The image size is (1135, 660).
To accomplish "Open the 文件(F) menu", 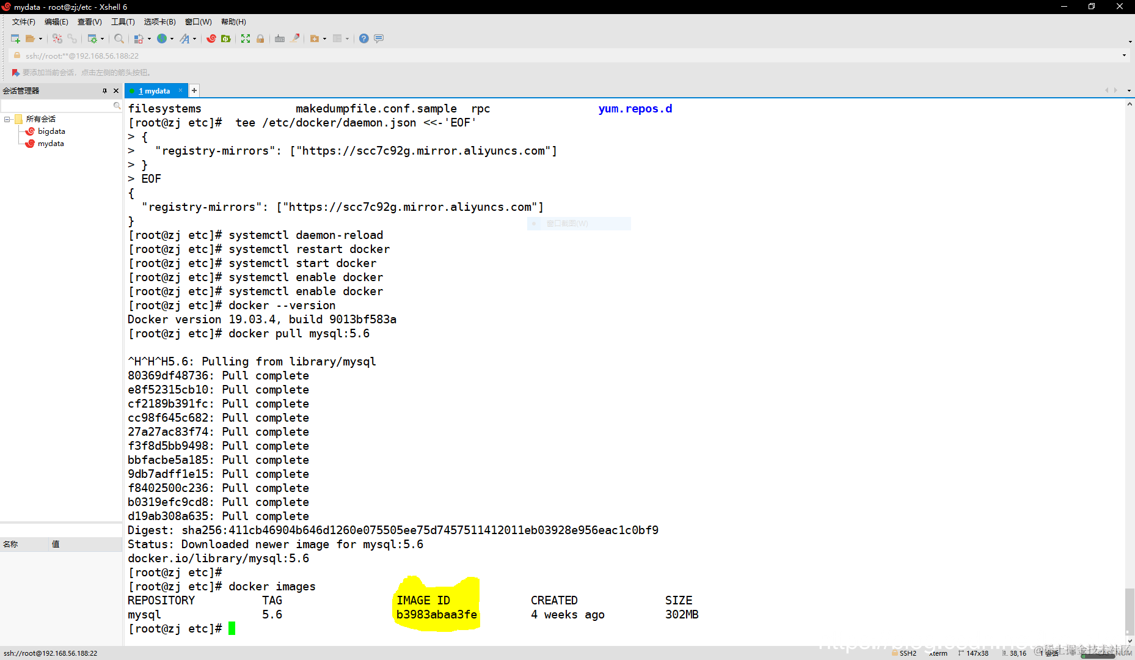I will 24,22.
